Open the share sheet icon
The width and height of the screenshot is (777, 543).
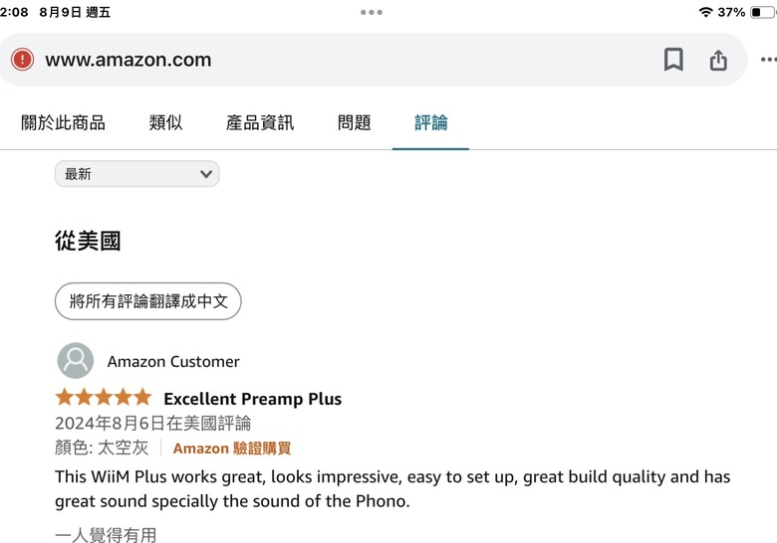click(718, 60)
